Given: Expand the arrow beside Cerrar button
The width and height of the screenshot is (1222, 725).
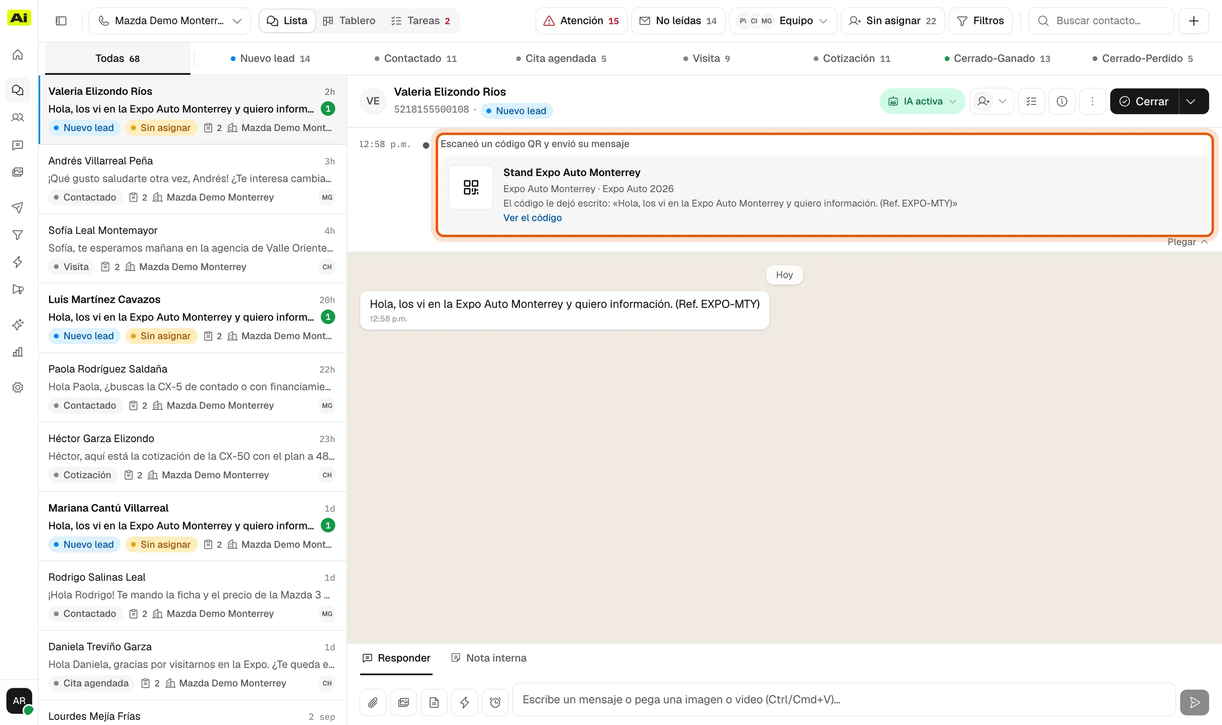Looking at the screenshot, I should (x=1194, y=101).
